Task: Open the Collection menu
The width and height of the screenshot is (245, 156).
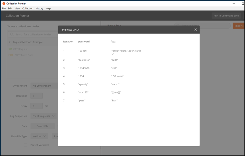Action: coord(28,8)
